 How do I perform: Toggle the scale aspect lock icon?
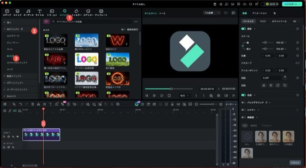pos(243,45)
